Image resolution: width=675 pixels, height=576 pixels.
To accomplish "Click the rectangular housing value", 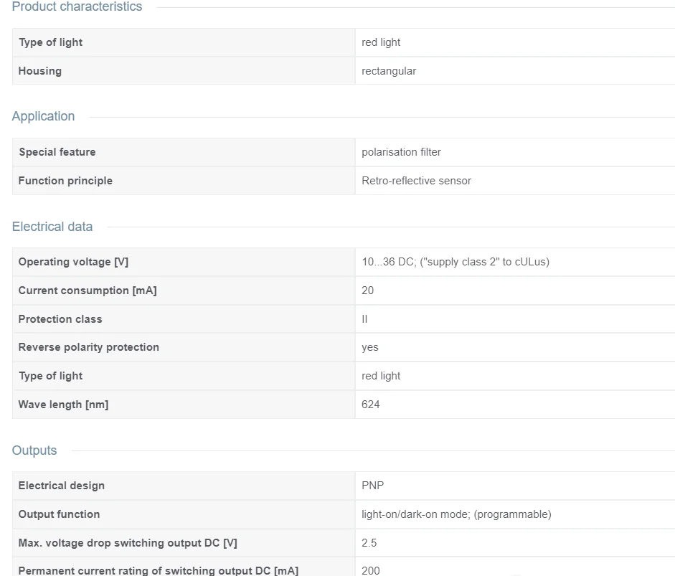I will [x=389, y=71].
